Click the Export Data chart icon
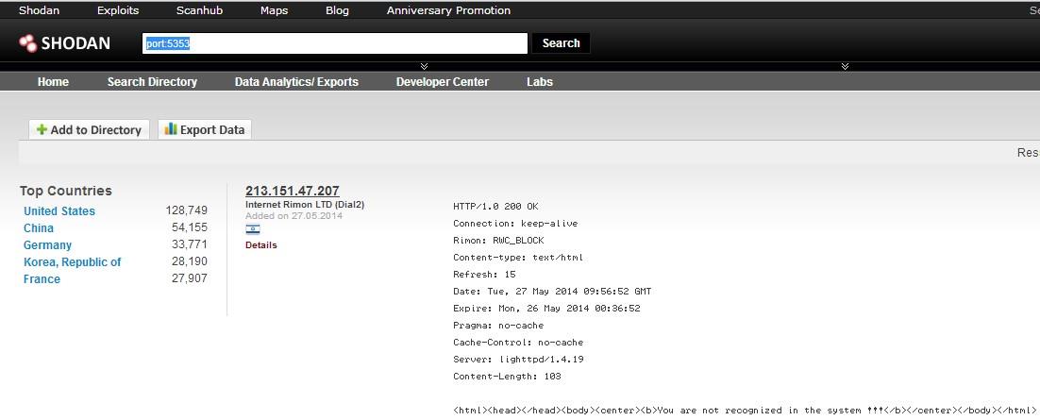The image size is (1040, 420). coord(171,129)
